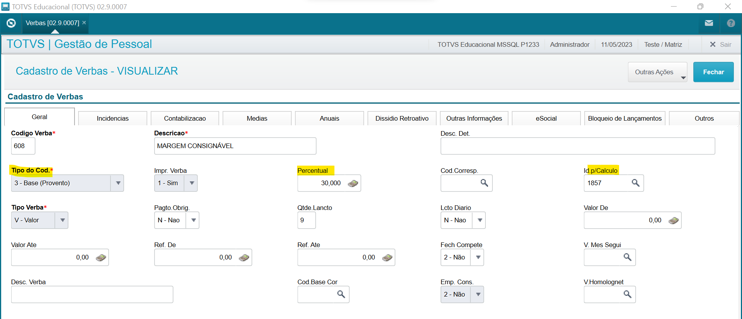Click the empty Desc. Verba field
The height and width of the screenshot is (319, 742).
click(92, 295)
